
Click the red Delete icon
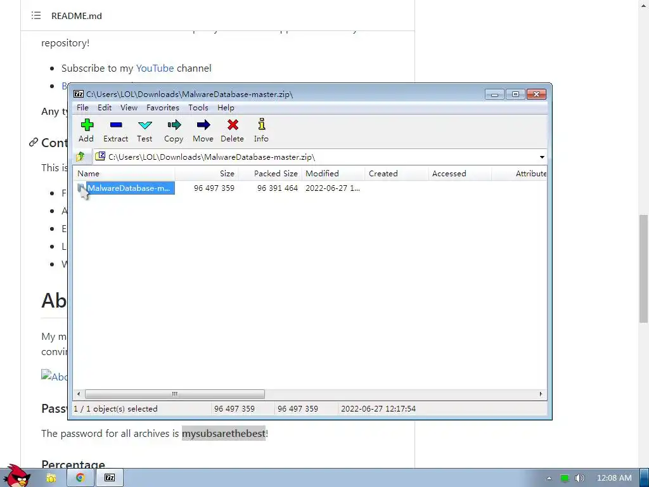click(x=232, y=130)
